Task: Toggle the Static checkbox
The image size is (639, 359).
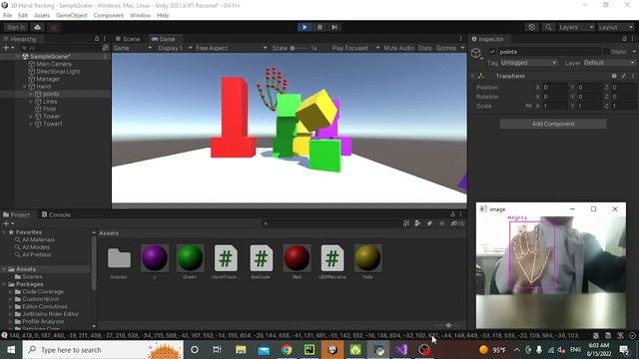Action: pyautogui.click(x=606, y=52)
